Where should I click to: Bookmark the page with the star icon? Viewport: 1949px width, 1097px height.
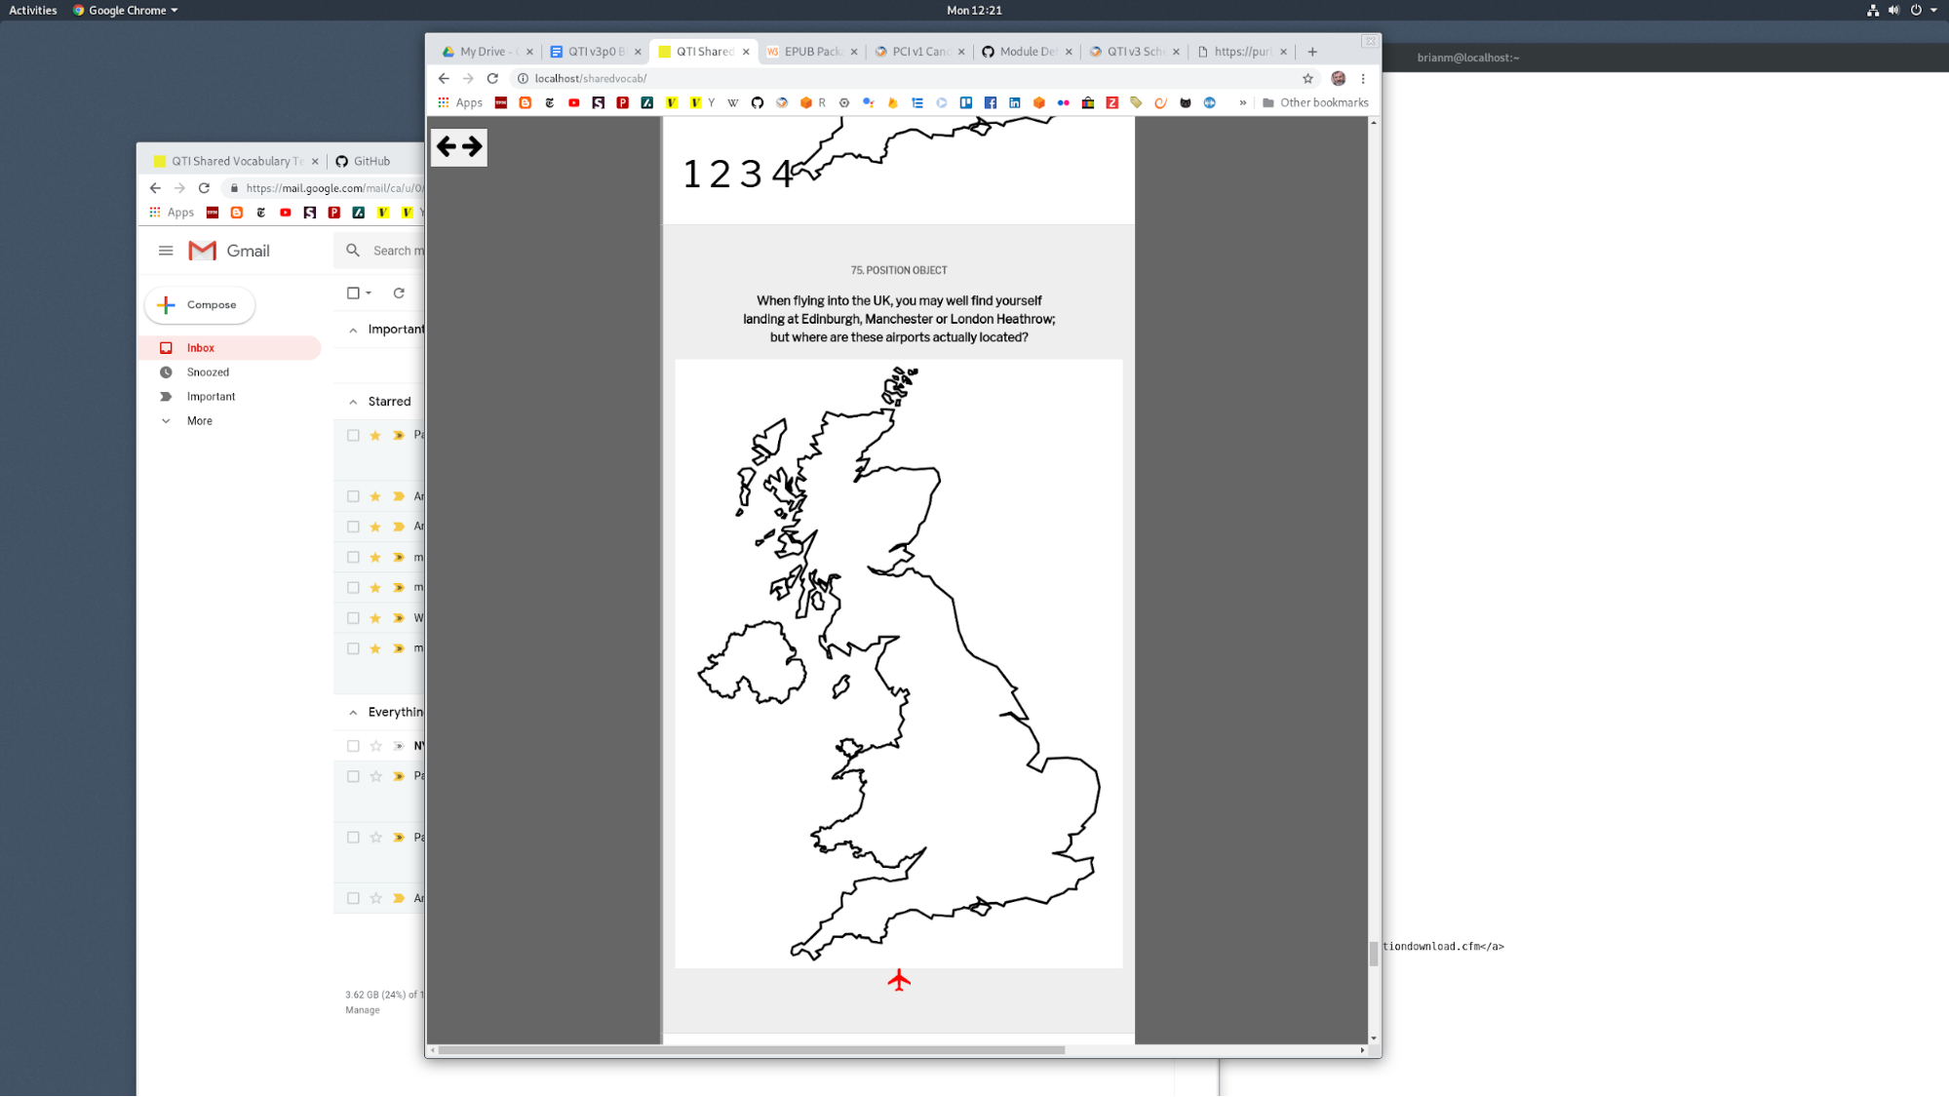pos(1307,79)
